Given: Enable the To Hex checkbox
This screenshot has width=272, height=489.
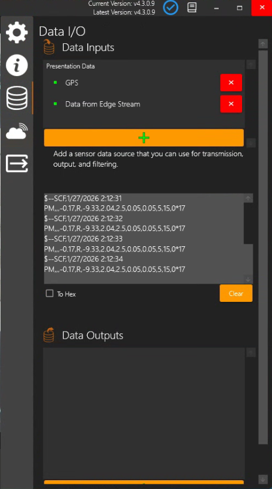Looking at the screenshot, I should pos(50,294).
